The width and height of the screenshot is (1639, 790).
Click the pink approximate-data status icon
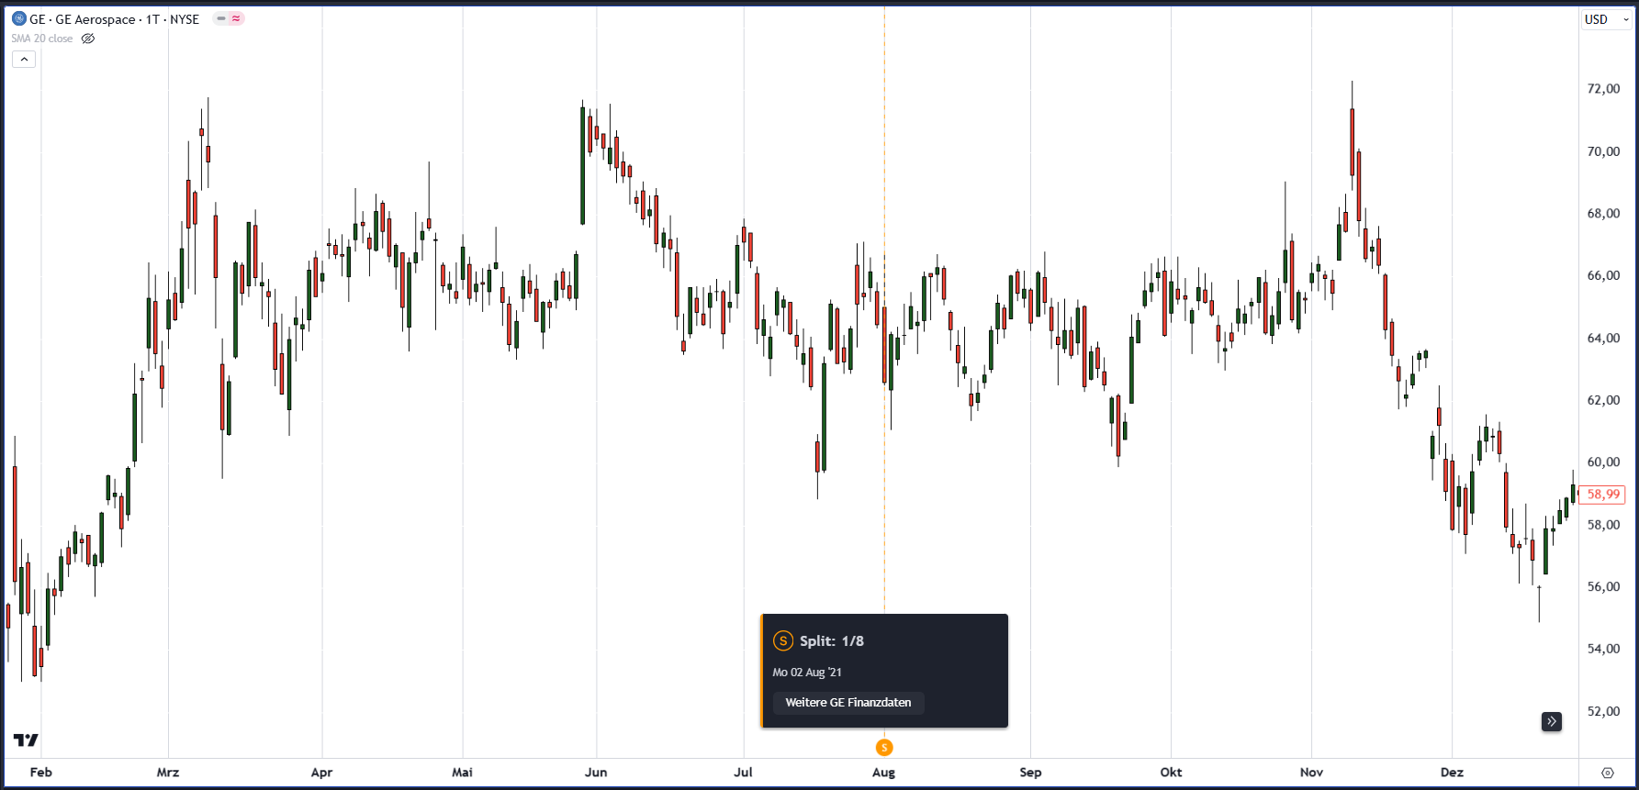tap(236, 18)
